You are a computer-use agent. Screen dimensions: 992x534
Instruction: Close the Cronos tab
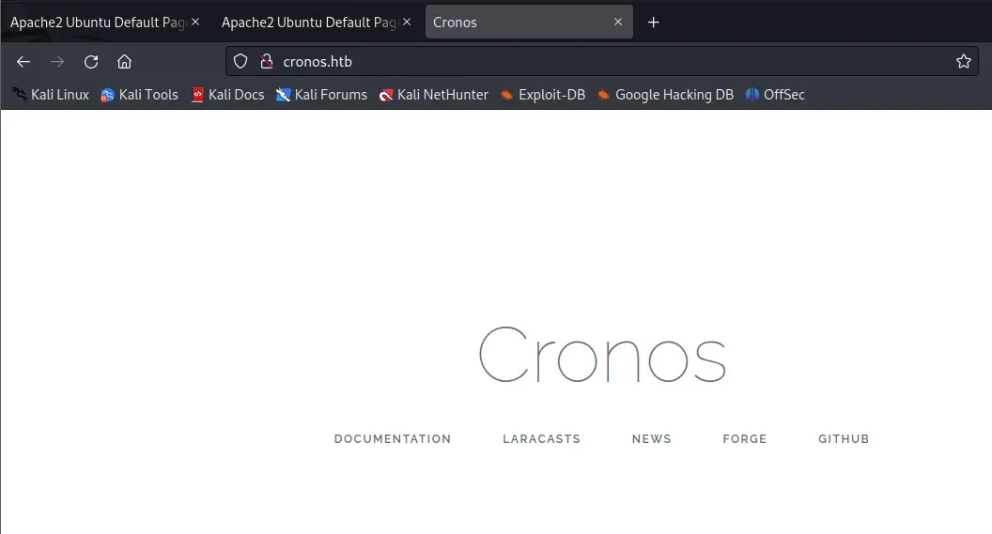point(618,22)
